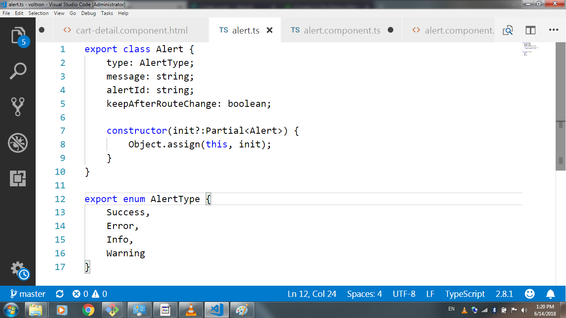The height and width of the screenshot is (318, 566).
Task: Click the Bluetooth icon in system tray
Action: 494,310
